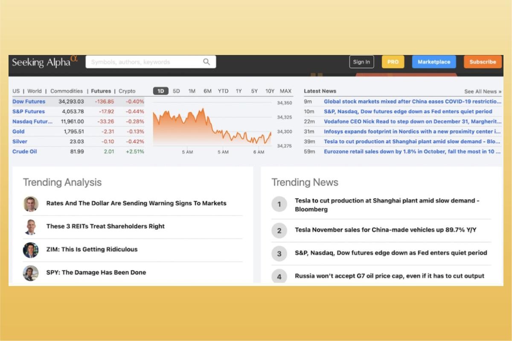Switch to the US markets tab
512x341 pixels.
point(16,91)
